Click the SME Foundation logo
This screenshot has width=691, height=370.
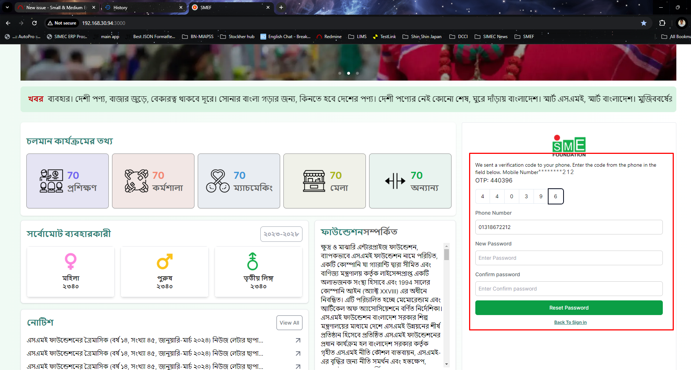pos(569,146)
